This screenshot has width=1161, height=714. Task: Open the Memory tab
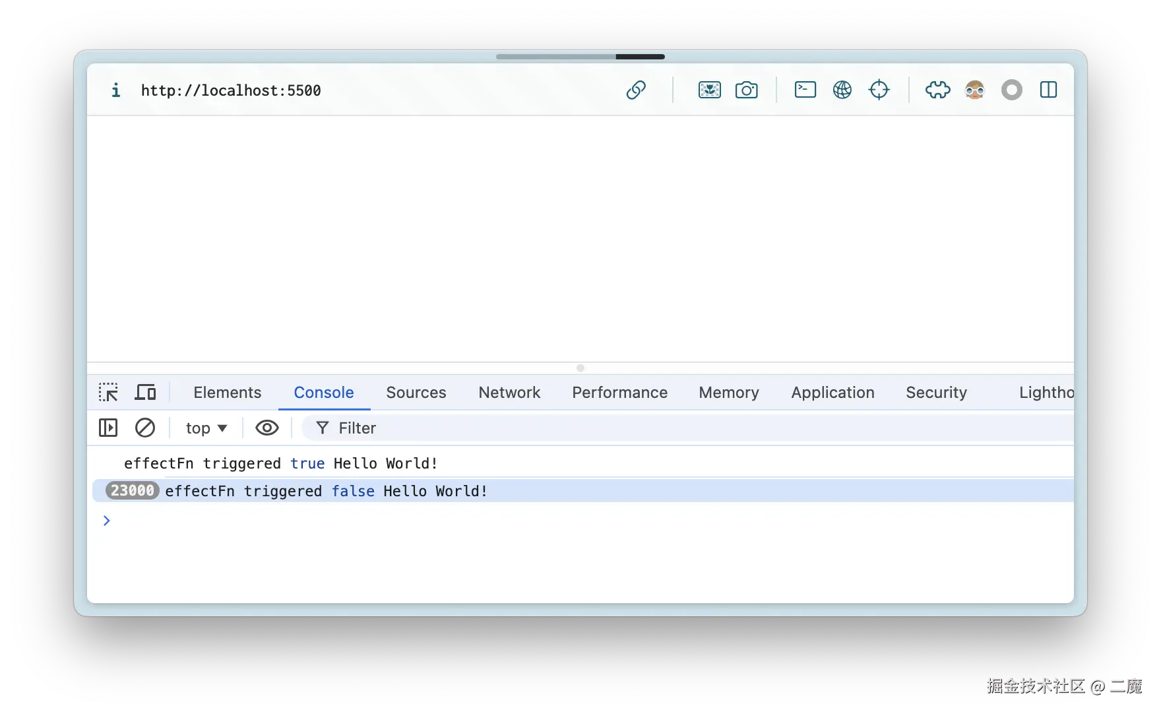pyautogui.click(x=729, y=393)
